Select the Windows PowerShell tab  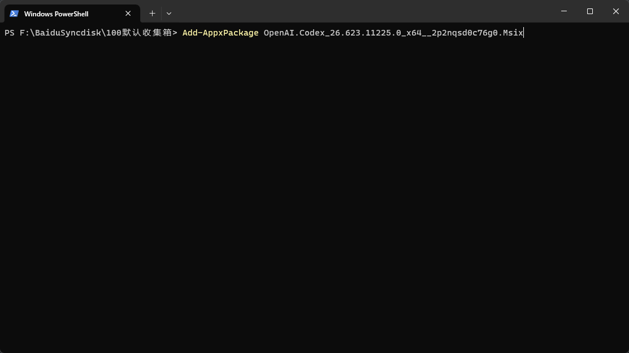pos(72,14)
